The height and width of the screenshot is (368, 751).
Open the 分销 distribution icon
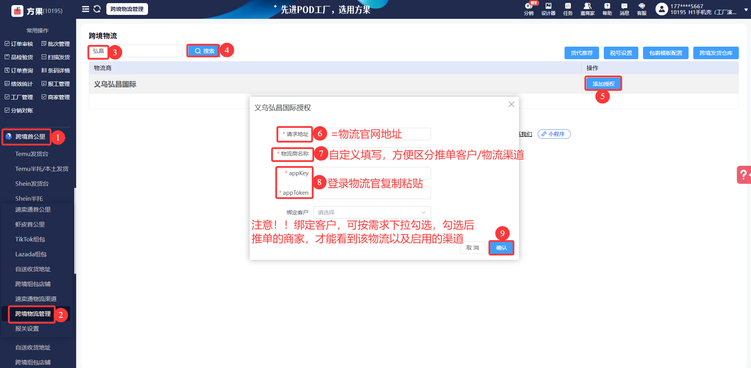click(x=529, y=9)
